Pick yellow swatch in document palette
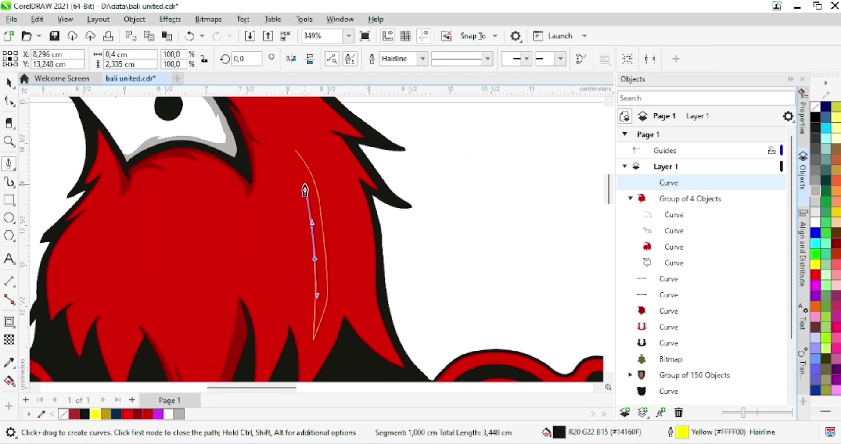This screenshot has width=841, height=444. (x=95, y=414)
